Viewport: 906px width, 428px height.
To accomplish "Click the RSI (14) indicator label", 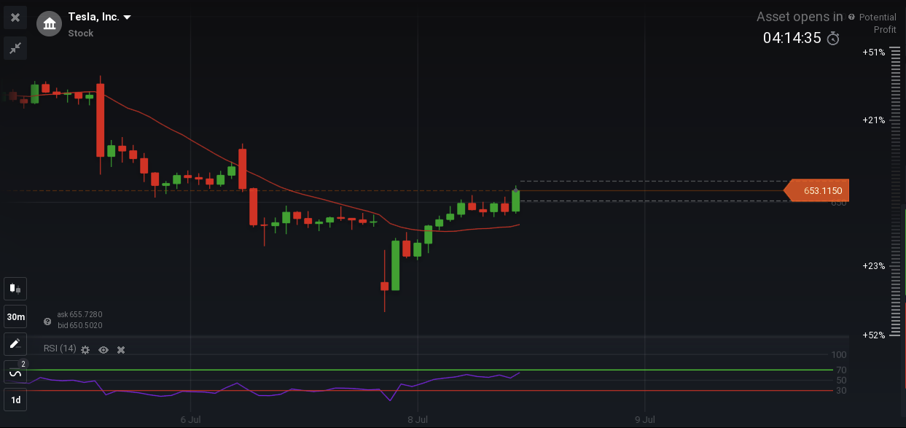I will pos(60,349).
